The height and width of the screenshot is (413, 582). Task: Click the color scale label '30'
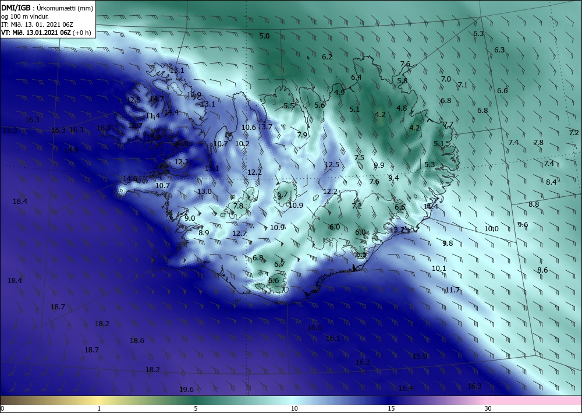click(x=488, y=408)
